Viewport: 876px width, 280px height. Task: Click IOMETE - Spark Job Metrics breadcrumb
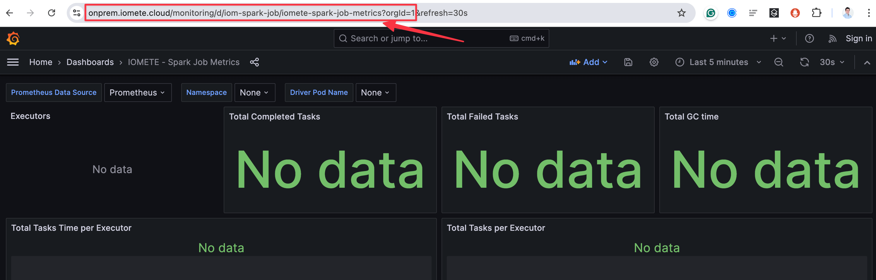[184, 62]
